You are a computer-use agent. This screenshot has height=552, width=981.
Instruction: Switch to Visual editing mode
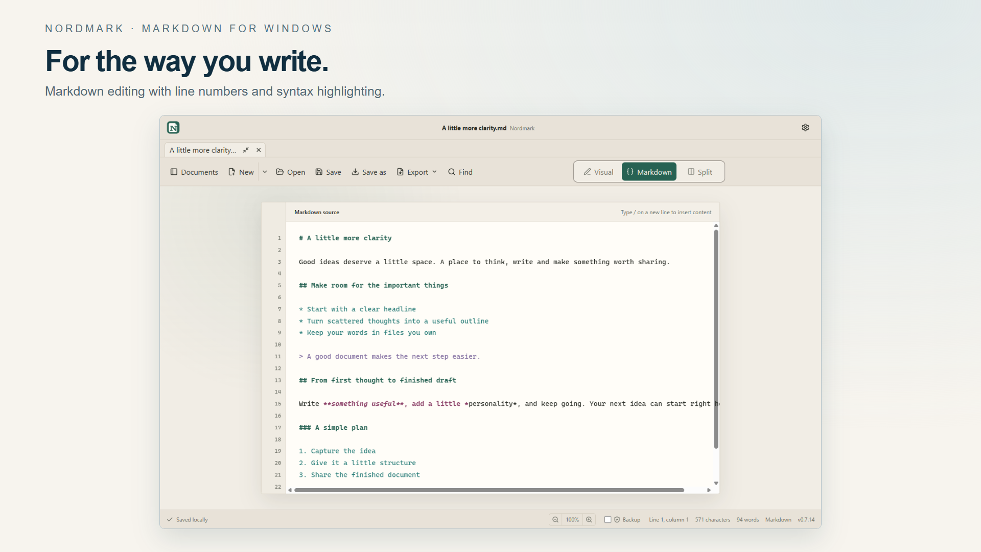(x=598, y=172)
